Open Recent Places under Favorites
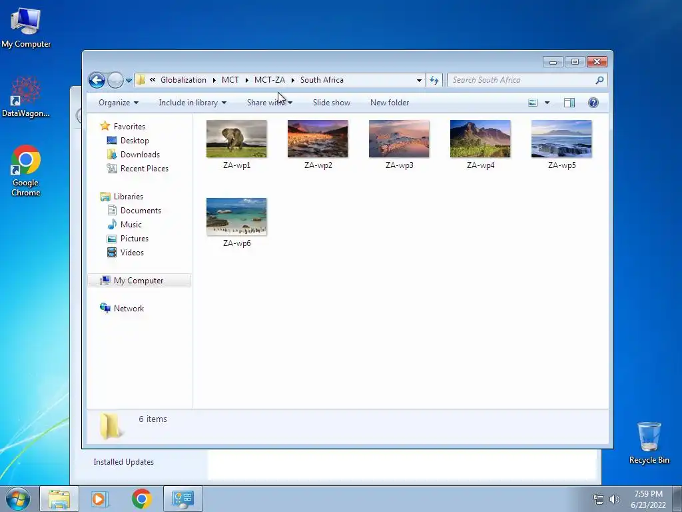This screenshot has width=682, height=512. click(144, 169)
